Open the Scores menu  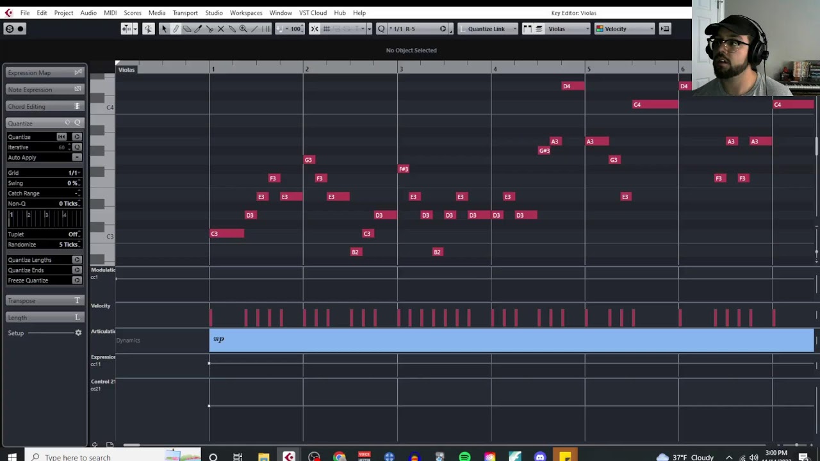pos(133,13)
